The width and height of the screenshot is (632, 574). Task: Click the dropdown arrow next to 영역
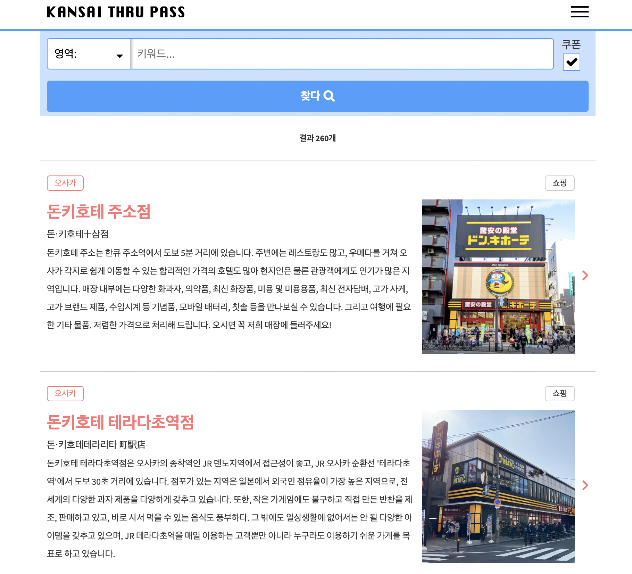[x=120, y=55]
